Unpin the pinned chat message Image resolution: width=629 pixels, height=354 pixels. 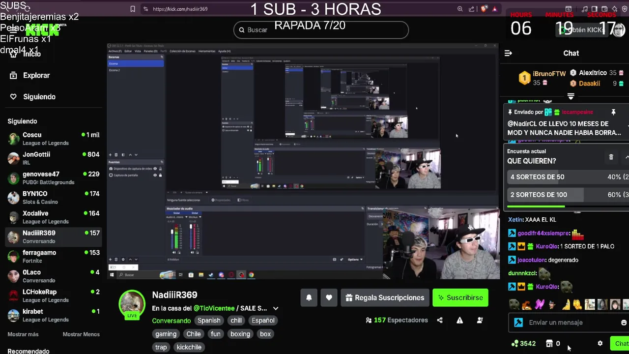tap(613, 113)
